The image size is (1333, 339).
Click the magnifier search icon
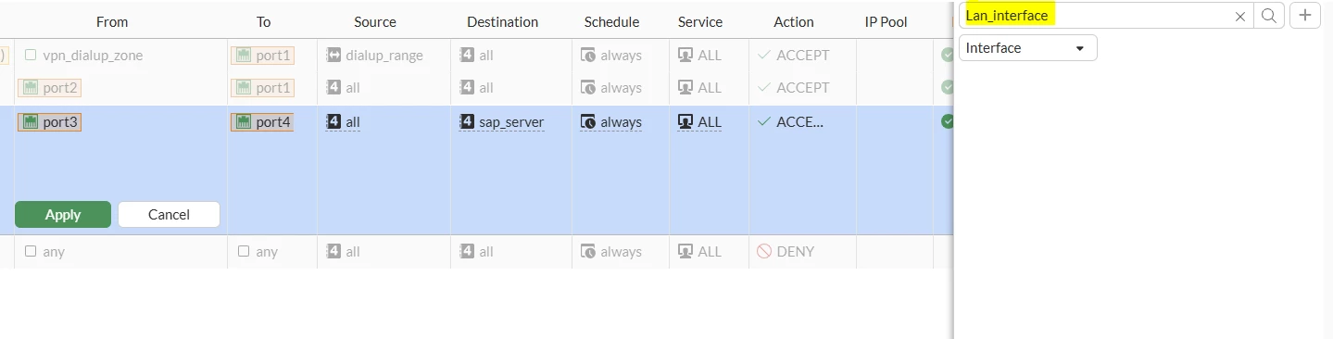(x=1268, y=15)
